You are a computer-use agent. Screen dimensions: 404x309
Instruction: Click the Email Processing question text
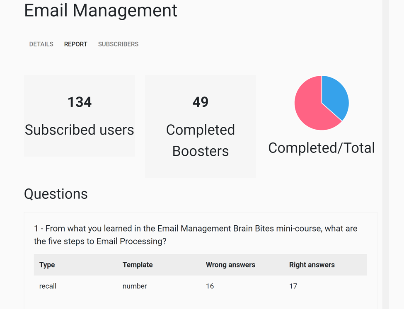coord(196,235)
